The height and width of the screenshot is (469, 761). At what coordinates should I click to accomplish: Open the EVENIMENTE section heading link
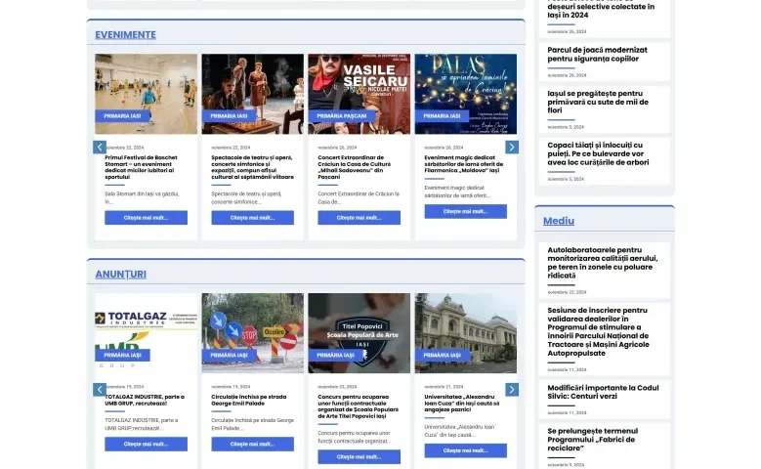coord(125,35)
